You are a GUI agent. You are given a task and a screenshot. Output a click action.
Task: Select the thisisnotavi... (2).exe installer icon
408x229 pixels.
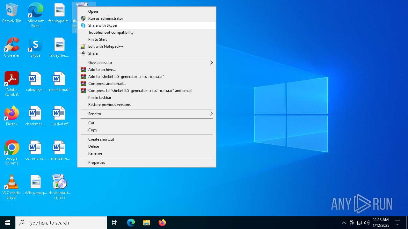coord(59,187)
